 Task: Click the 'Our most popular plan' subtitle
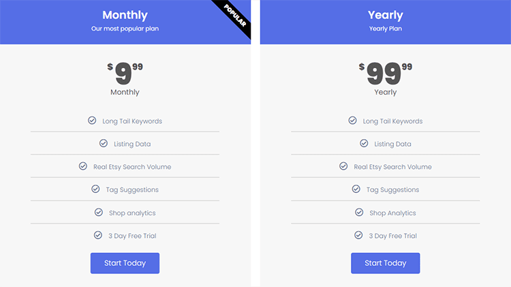tap(125, 29)
